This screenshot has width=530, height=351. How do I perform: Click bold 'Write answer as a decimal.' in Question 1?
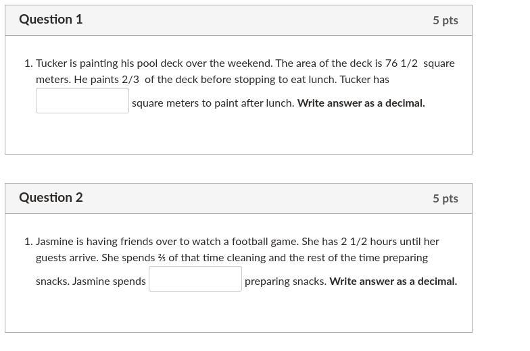pyautogui.click(x=361, y=103)
